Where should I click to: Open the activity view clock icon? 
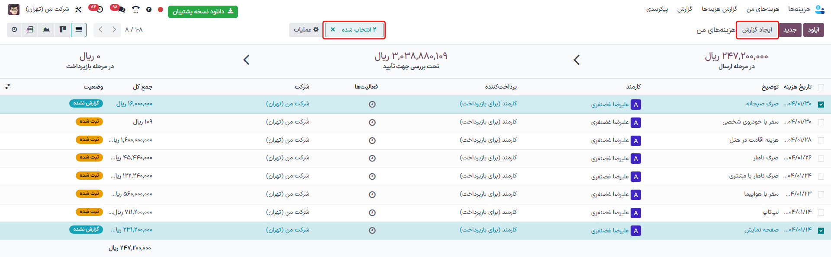coord(14,30)
